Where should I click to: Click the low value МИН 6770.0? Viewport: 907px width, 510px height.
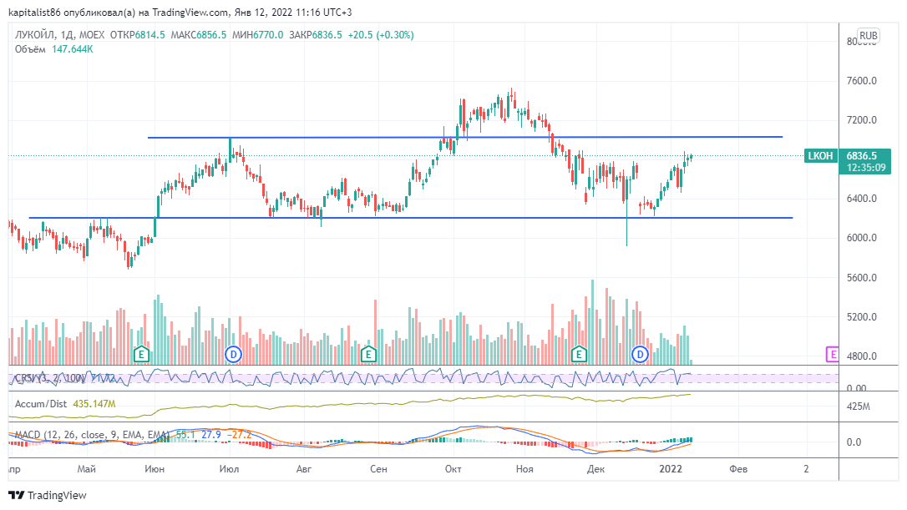[x=257, y=35]
